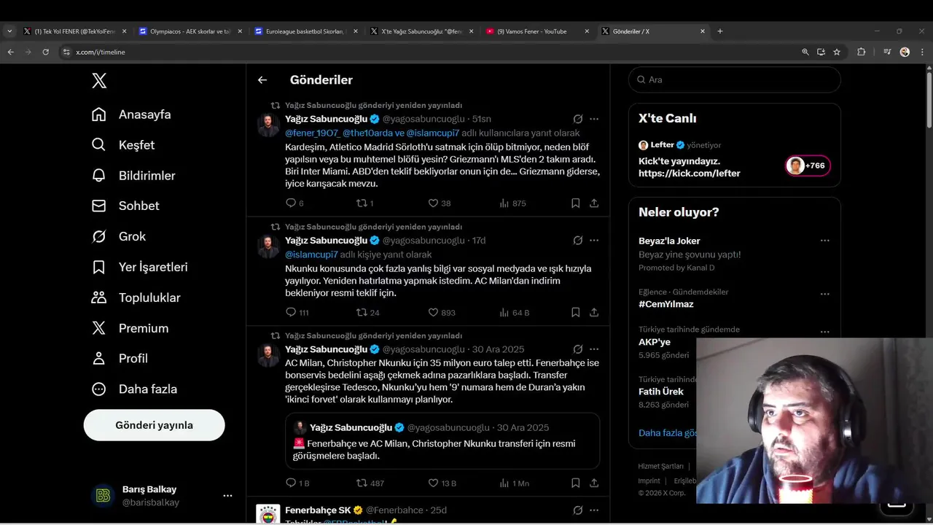
Task: Open the browser extensions puzzle icon
Action: tap(862, 52)
